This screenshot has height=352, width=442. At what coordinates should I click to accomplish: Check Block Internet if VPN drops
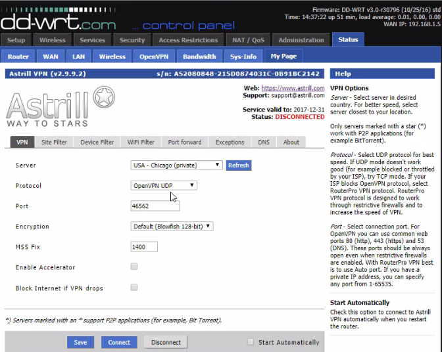coord(134,287)
